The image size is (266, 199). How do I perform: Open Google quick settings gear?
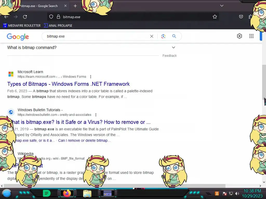point(239,36)
